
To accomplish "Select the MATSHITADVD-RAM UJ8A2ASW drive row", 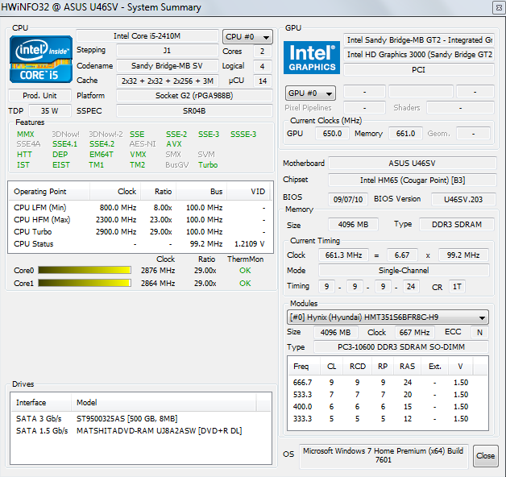I will pyautogui.click(x=141, y=431).
